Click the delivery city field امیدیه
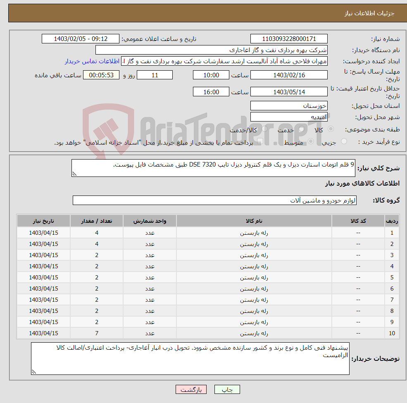This screenshot has width=407, height=403. [289, 117]
